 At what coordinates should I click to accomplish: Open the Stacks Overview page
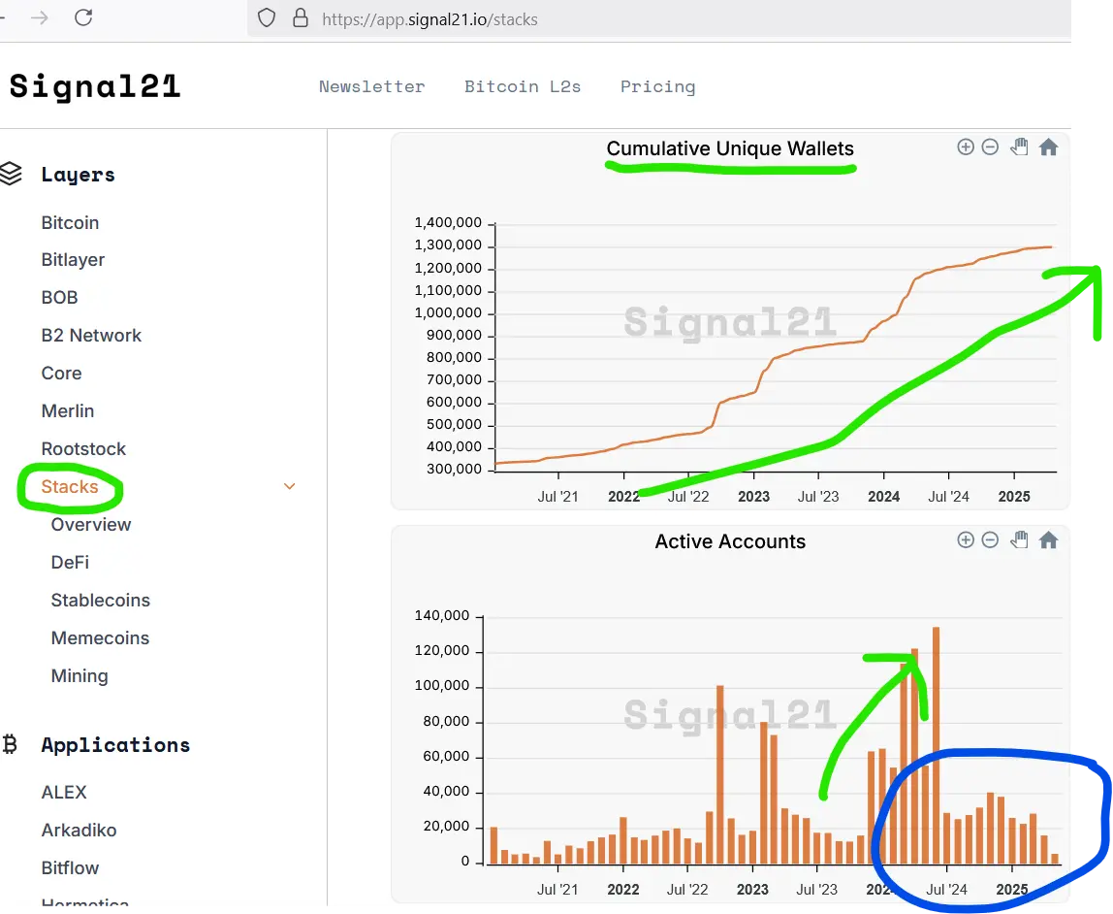[x=91, y=525]
